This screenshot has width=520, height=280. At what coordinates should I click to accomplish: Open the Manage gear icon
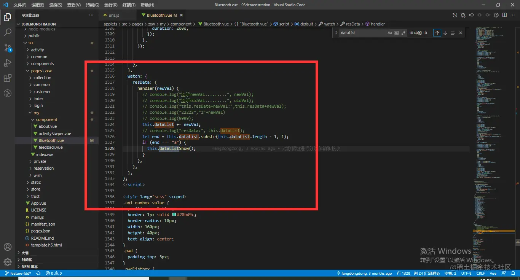tap(8, 262)
